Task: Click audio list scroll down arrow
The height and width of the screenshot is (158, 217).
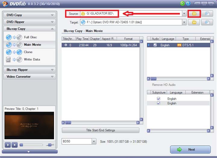Action: [212, 76]
